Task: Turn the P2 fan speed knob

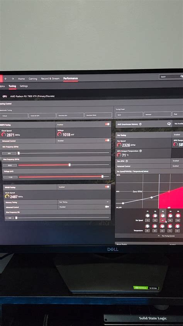Action: 155,216
